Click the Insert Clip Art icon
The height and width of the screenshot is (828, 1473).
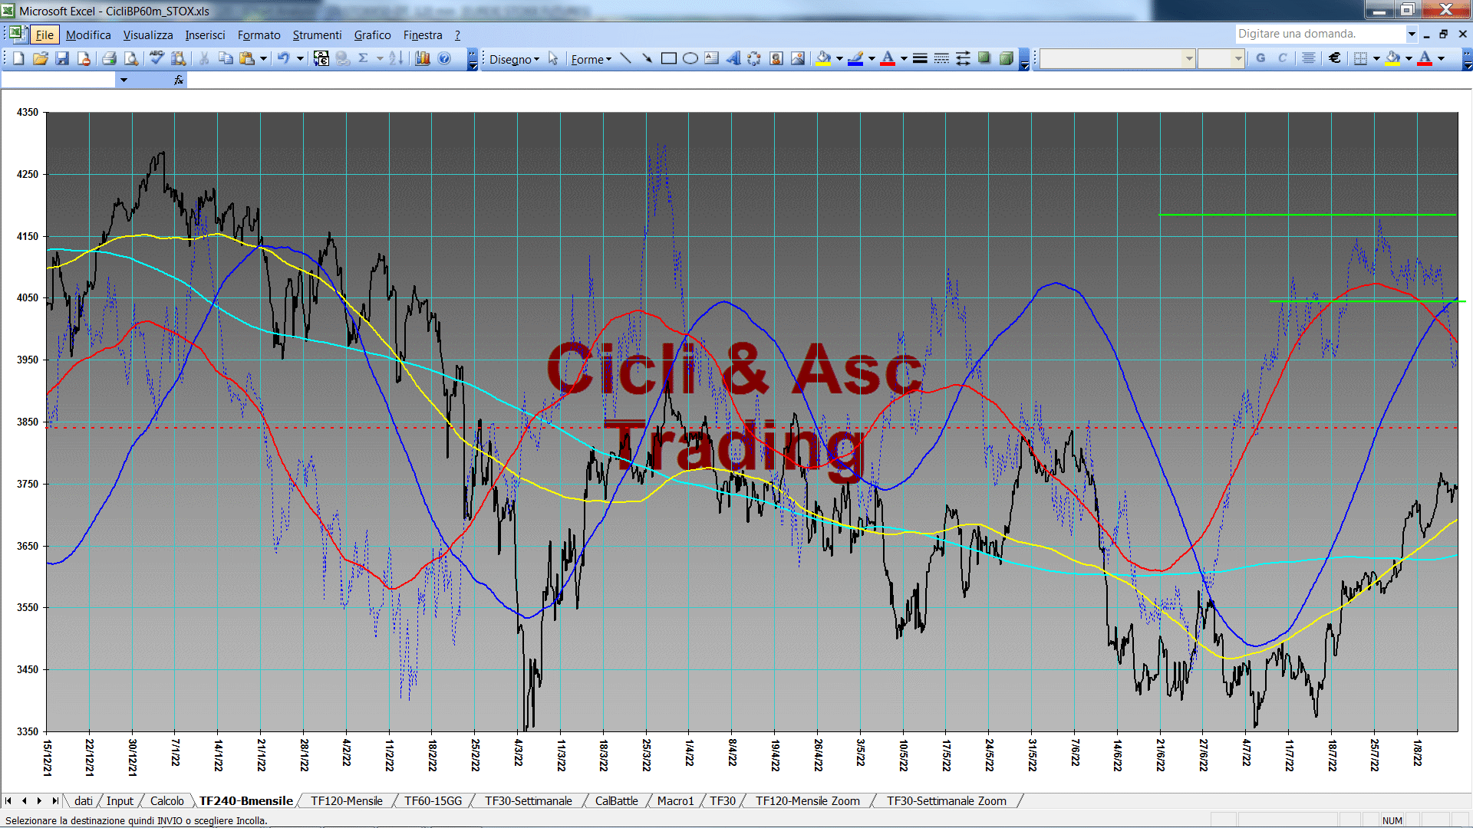(776, 59)
